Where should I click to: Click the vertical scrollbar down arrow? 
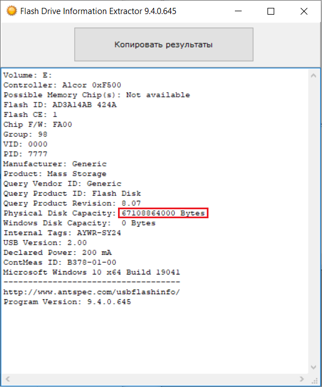(x=314, y=367)
